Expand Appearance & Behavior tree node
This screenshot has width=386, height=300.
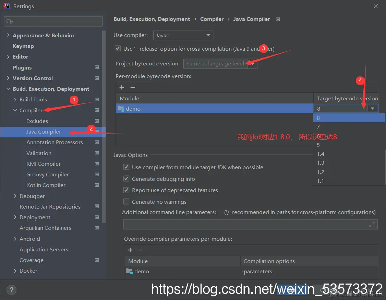coord(8,35)
